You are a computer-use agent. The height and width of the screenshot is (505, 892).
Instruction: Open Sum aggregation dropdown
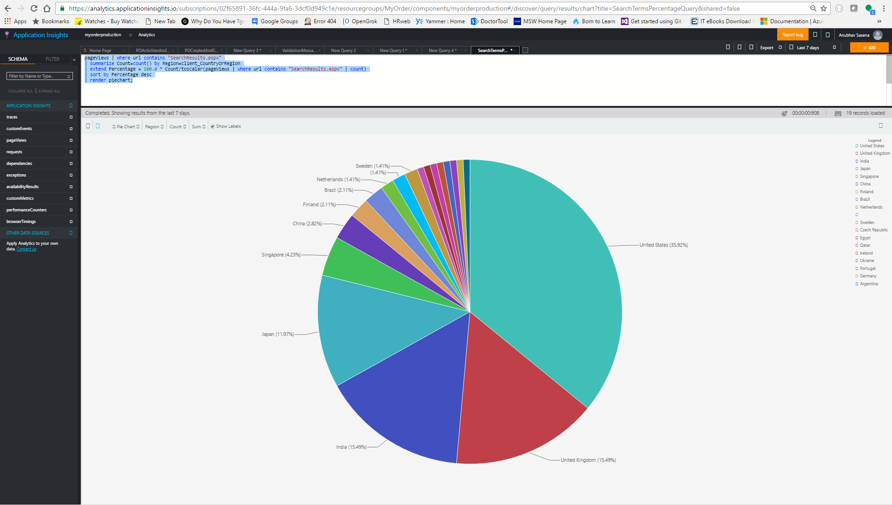198,126
